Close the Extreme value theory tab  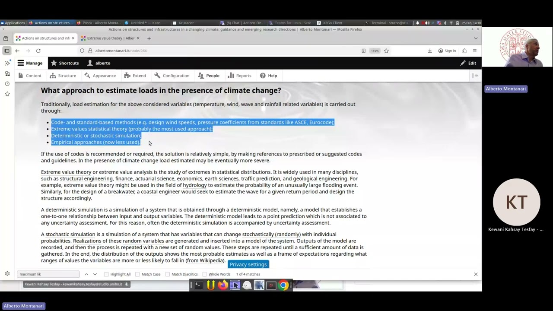(138, 38)
